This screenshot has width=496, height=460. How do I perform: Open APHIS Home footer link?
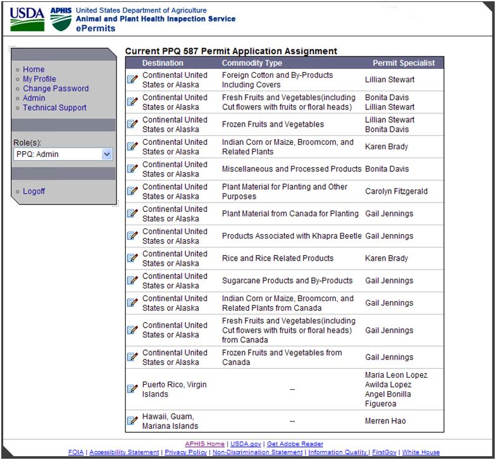pyautogui.click(x=204, y=444)
